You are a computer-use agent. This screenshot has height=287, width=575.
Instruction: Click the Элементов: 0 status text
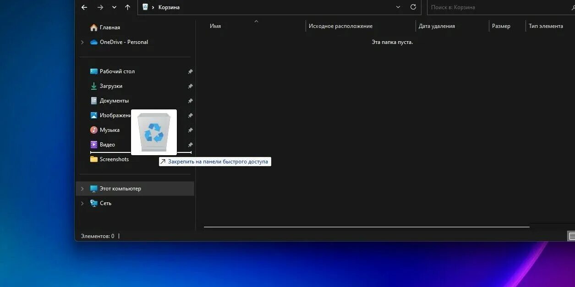pyautogui.click(x=98, y=236)
